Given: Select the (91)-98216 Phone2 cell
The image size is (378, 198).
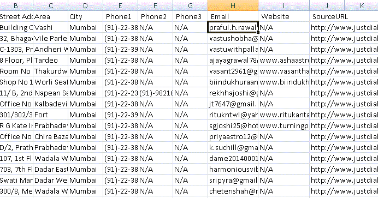Looking at the screenshot, I should coord(156,93).
